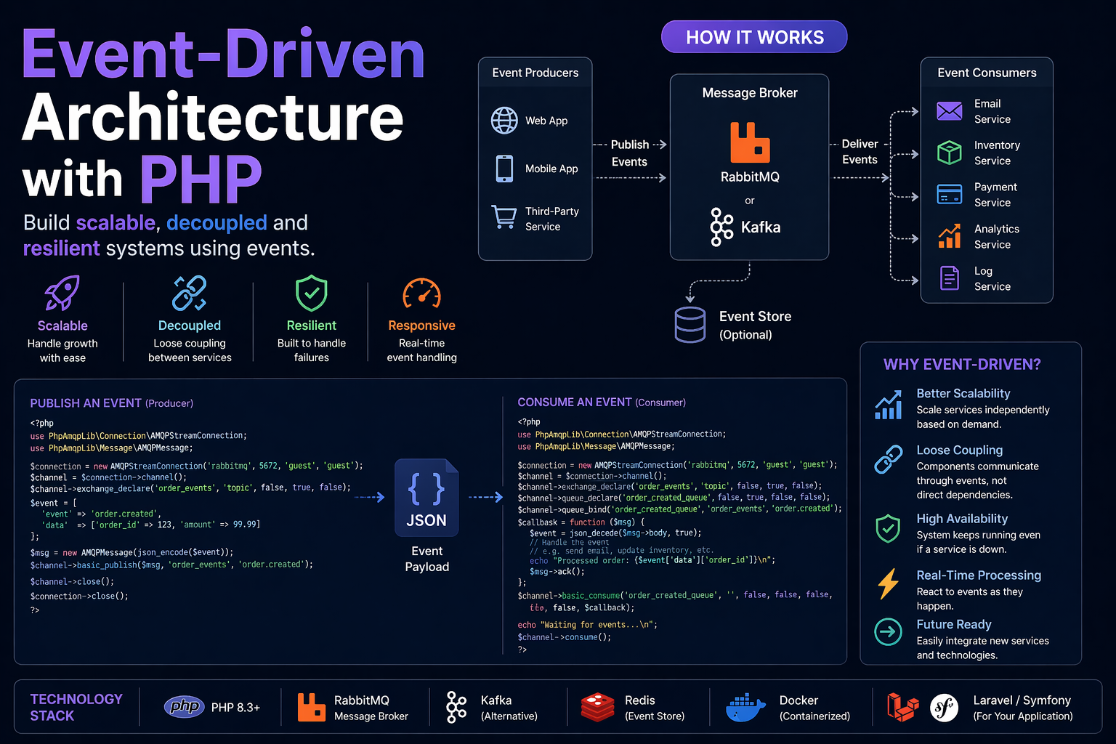Click the Log Service document icon
The height and width of the screenshot is (744, 1116).
pyautogui.click(x=950, y=278)
